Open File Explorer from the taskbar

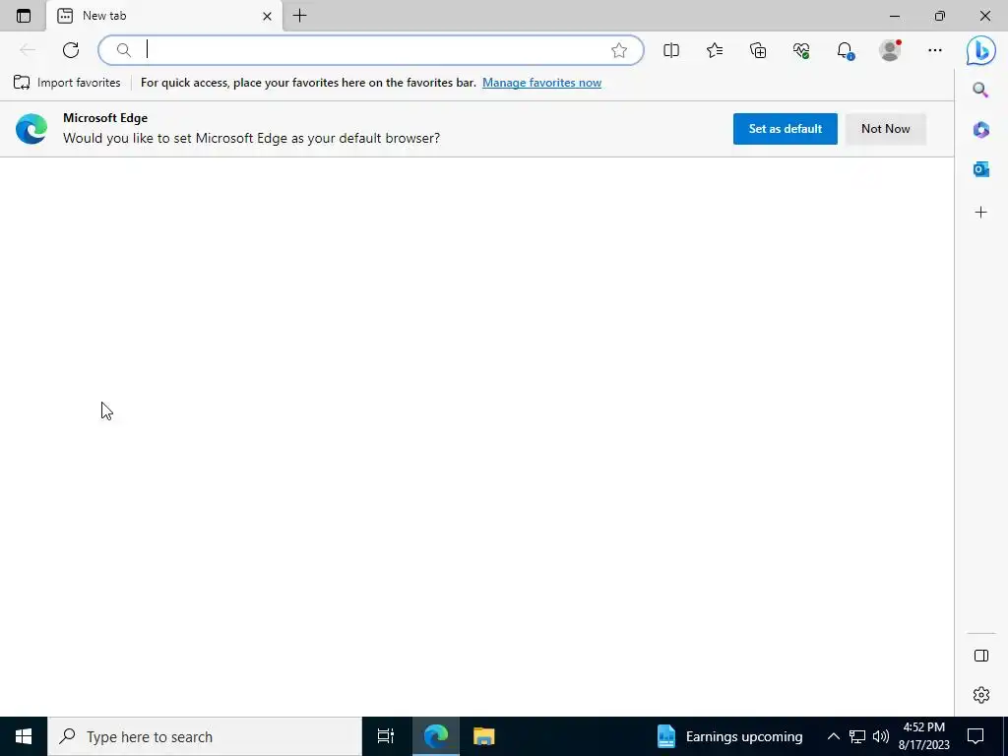pyautogui.click(x=484, y=736)
